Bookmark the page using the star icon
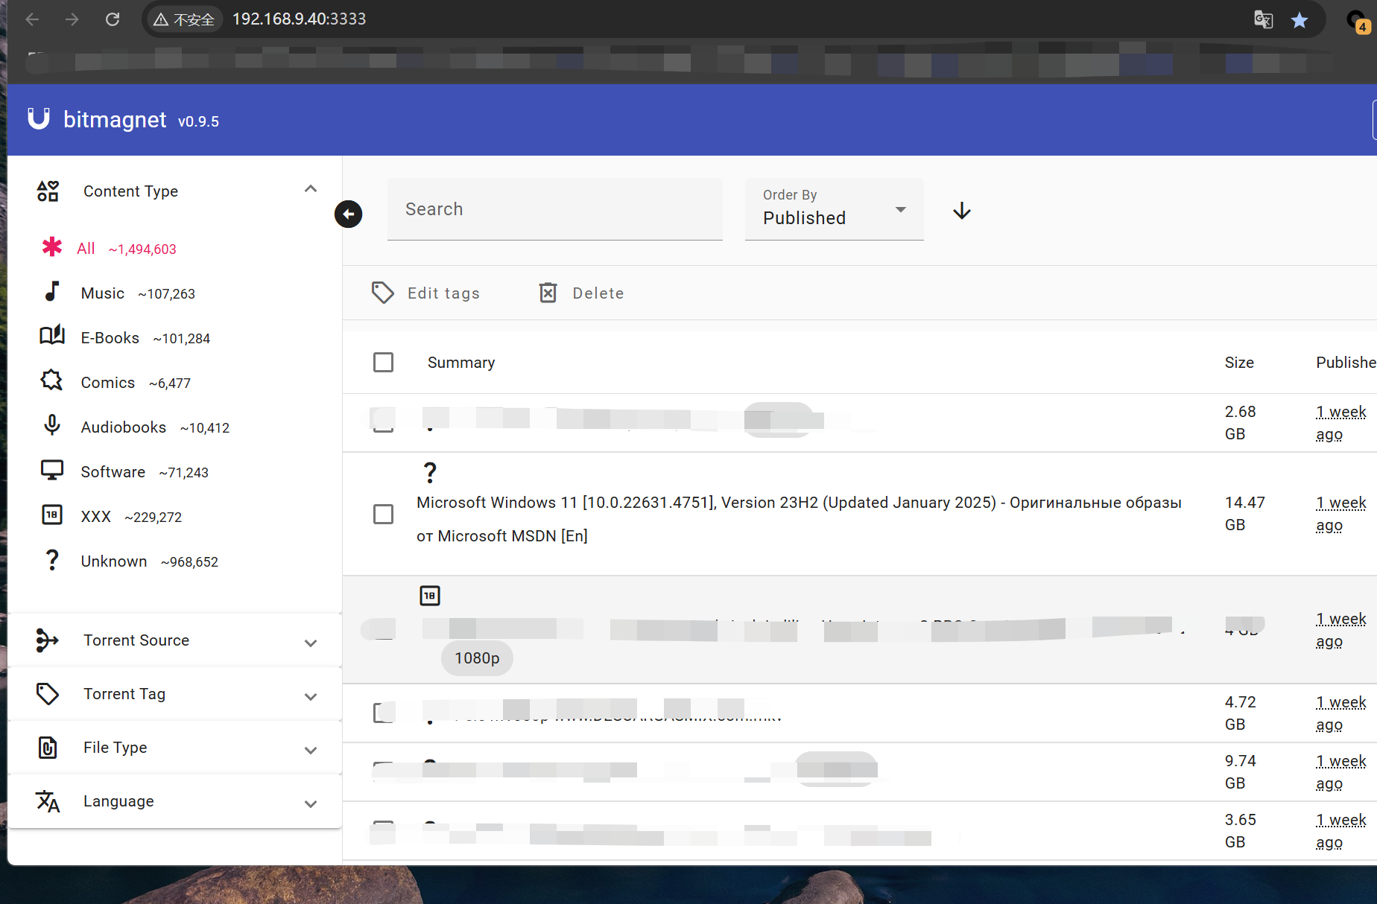The width and height of the screenshot is (1377, 904). tap(1300, 20)
